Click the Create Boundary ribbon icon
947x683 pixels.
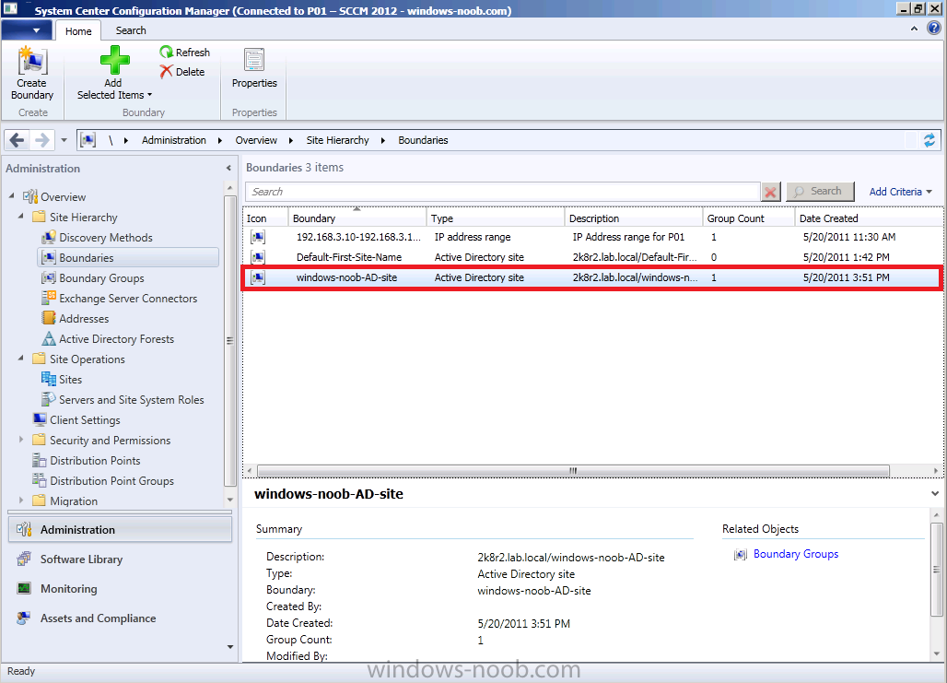[x=32, y=62]
